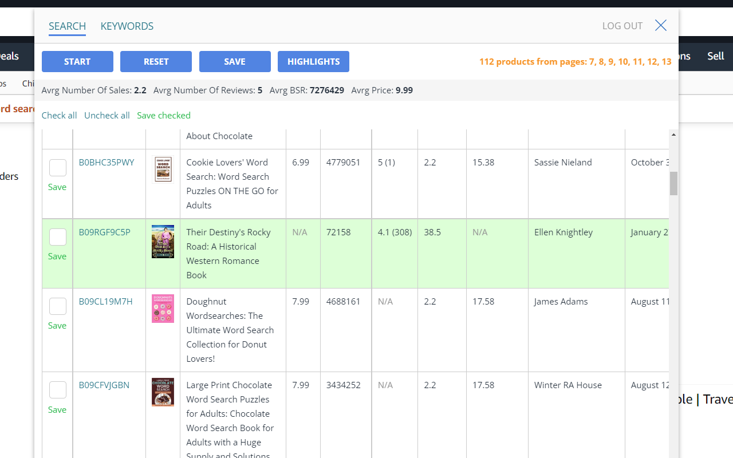Image resolution: width=733 pixels, height=458 pixels.
Task: Open the Cookie Lovers' Word Search cover thumbnail
Action: [163, 169]
